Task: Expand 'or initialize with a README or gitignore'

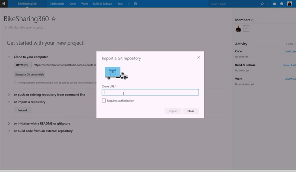Action: (x=9, y=124)
